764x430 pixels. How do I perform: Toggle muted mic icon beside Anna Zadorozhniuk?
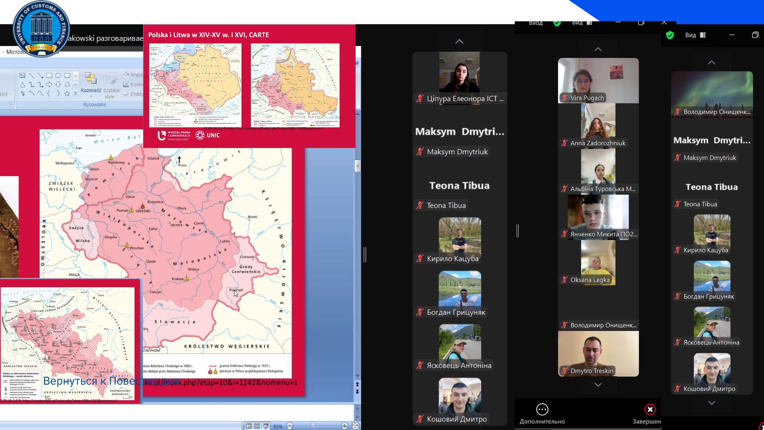pos(564,143)
